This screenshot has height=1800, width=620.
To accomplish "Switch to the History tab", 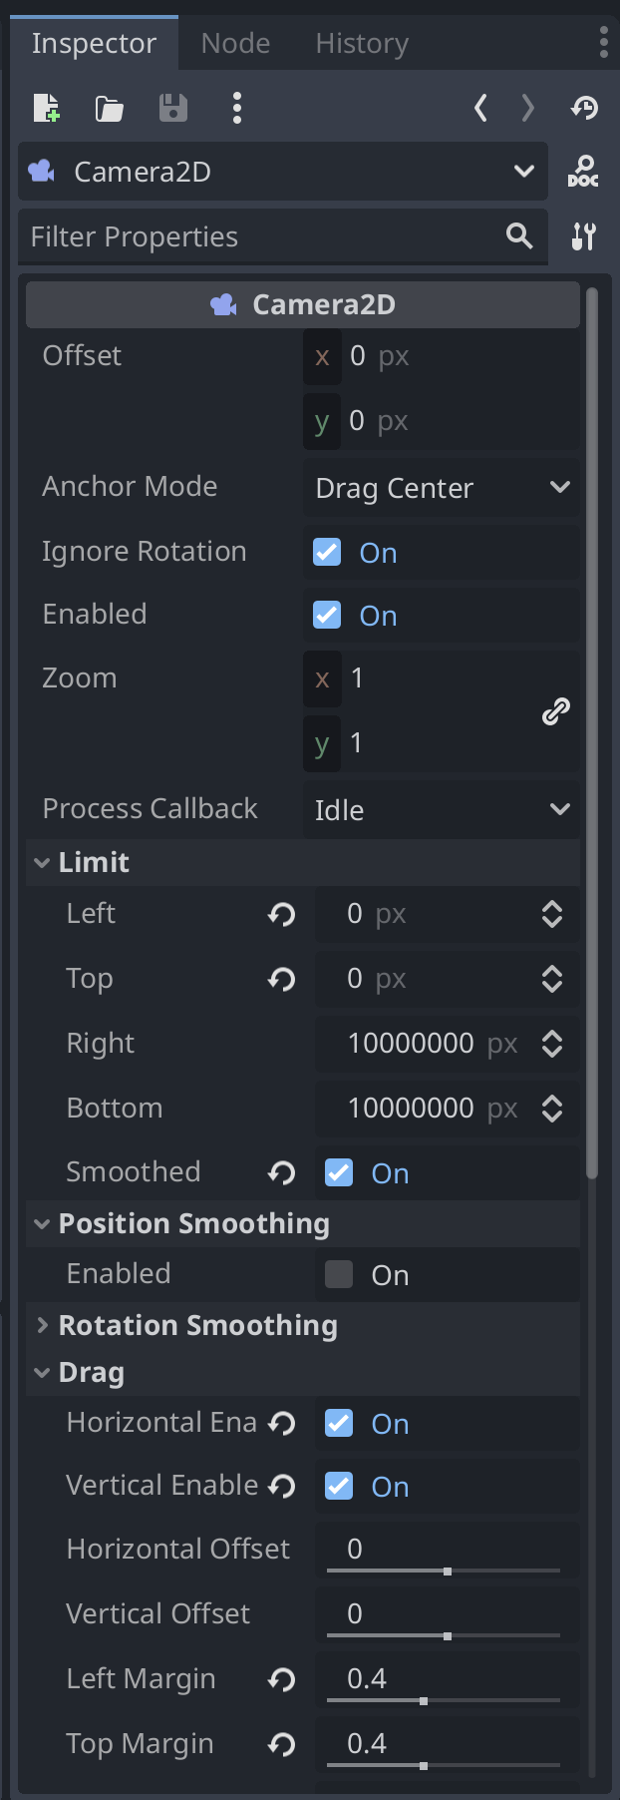I will pyautogui.click(x=362, y=43).
